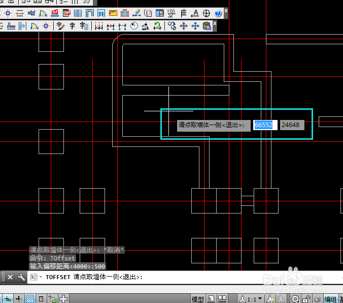Select the column icon in second toolbar row

(x=46, y=26)
